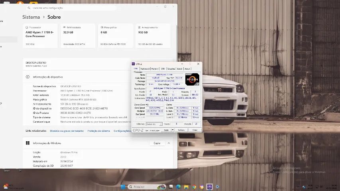The image size is (340, 191).
Task: Click the search magnifier icon in Settings
Action: click(29, 8)
